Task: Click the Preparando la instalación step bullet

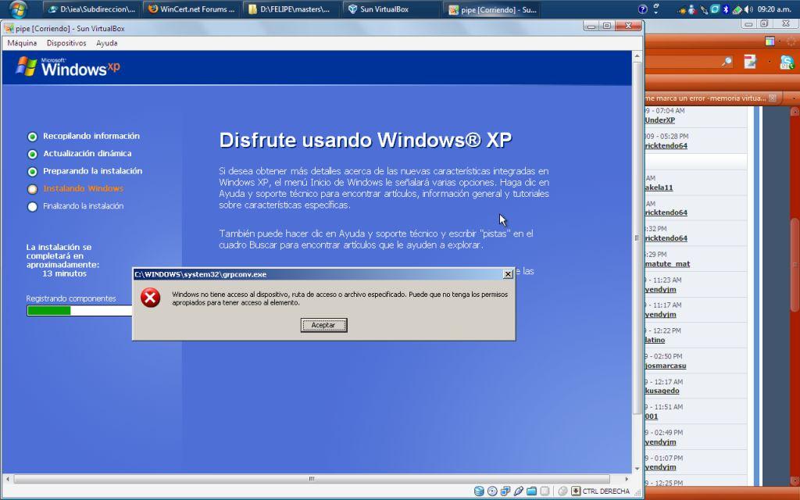Action: pos(32,171)
